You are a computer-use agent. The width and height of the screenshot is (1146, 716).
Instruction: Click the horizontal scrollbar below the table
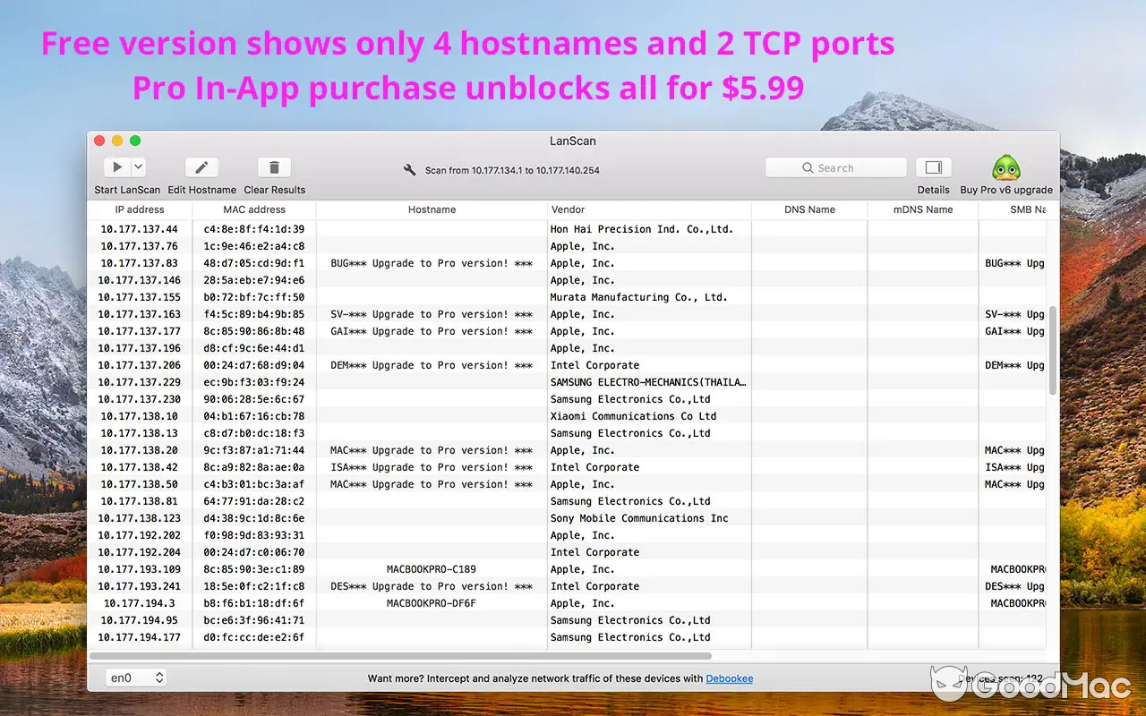click(x=403, y=655)
